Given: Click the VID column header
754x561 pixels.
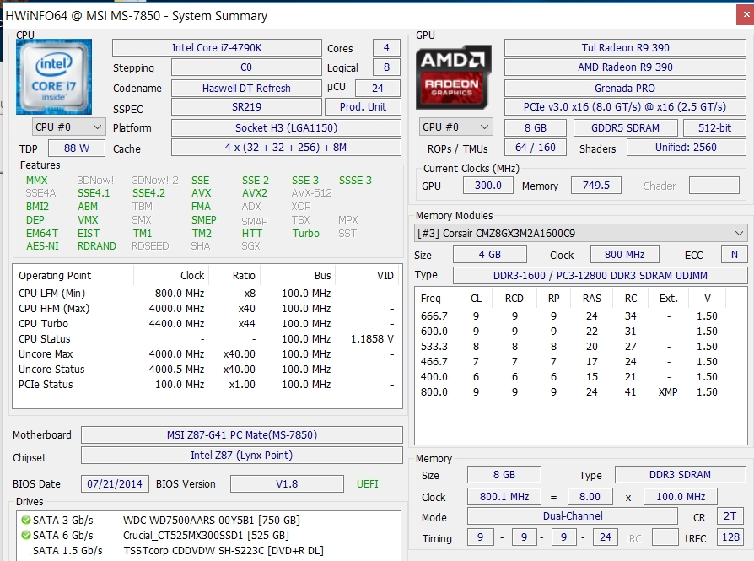Looking at the screenshot, I should pos(369,276).
